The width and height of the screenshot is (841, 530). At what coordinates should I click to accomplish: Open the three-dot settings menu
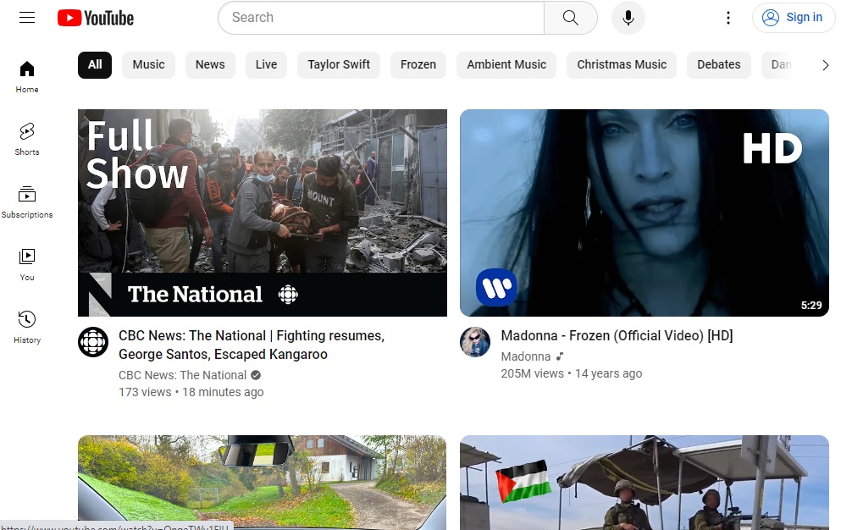[728, 18]
